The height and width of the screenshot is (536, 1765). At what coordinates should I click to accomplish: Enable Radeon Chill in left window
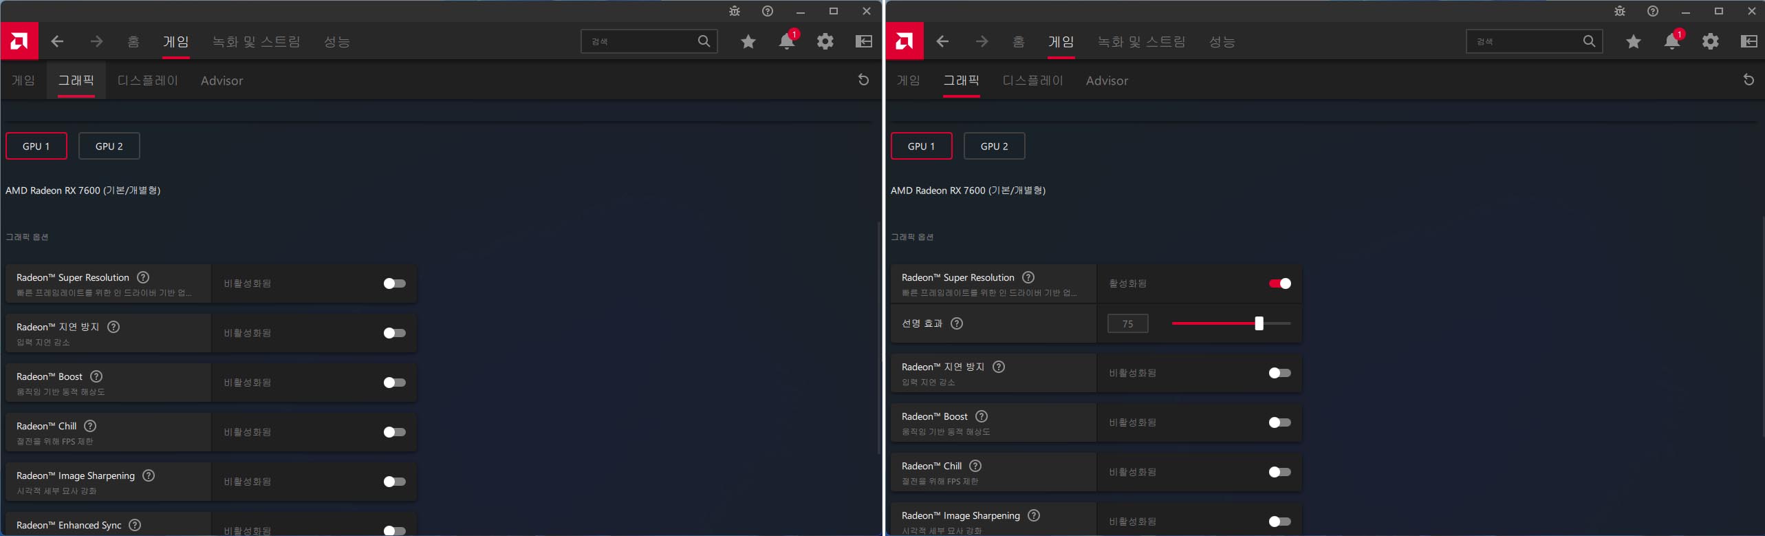coord(395,432)
